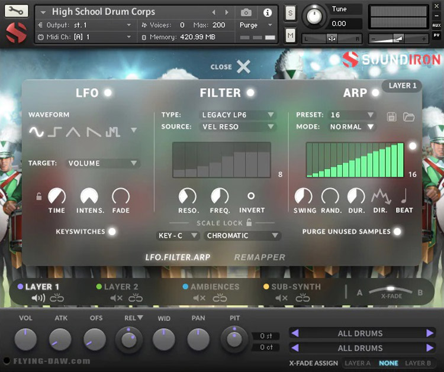Click next arrow on upper ALL DRUMS selector
Viewport: 444px width, 372px height.
click(x=430, y=333)
